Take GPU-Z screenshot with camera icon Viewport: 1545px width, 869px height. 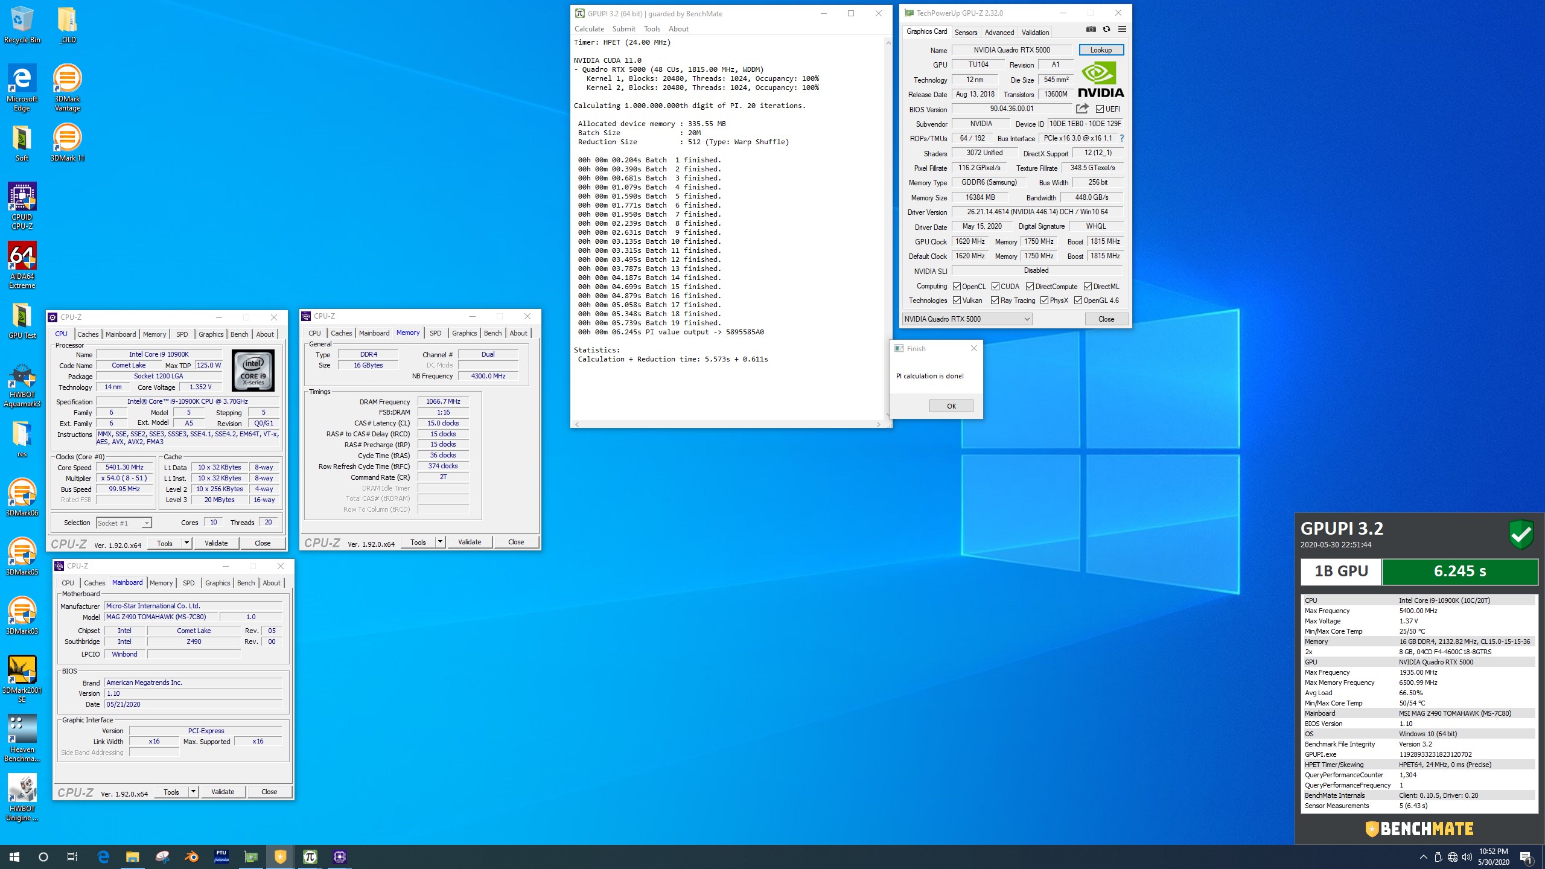click(1091, 29)
